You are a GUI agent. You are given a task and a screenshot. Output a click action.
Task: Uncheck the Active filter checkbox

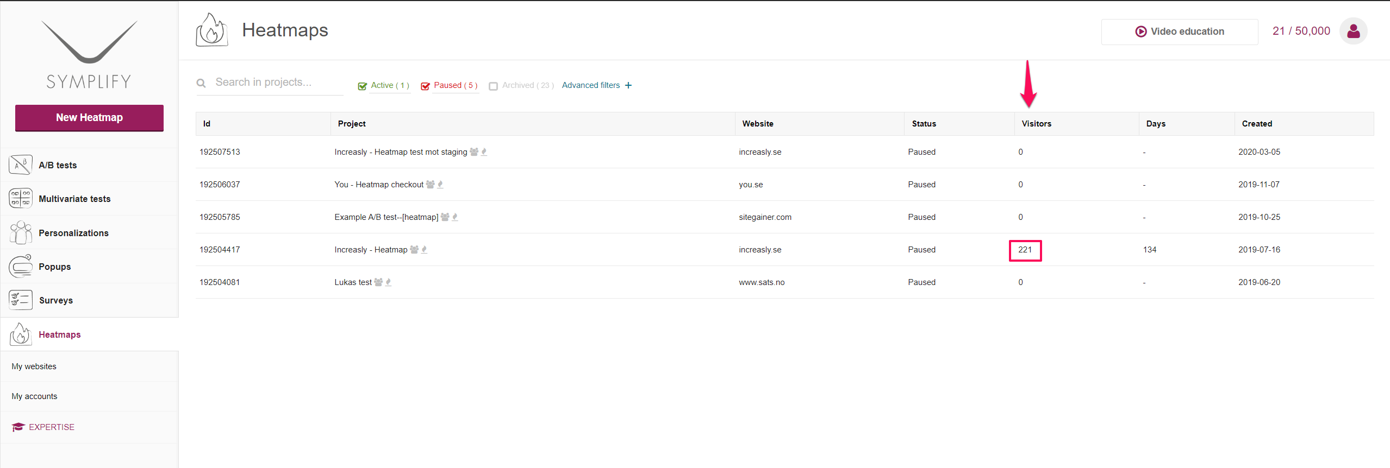[x=363, y=86]
